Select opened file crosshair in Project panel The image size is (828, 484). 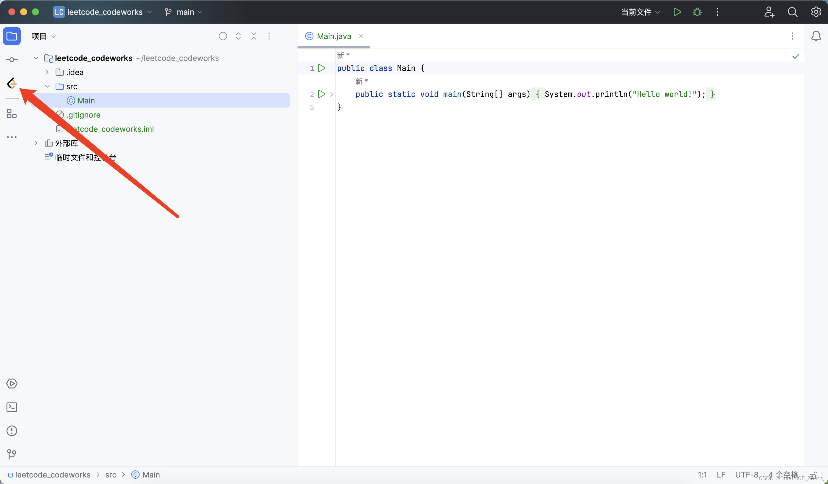point(223,36)
